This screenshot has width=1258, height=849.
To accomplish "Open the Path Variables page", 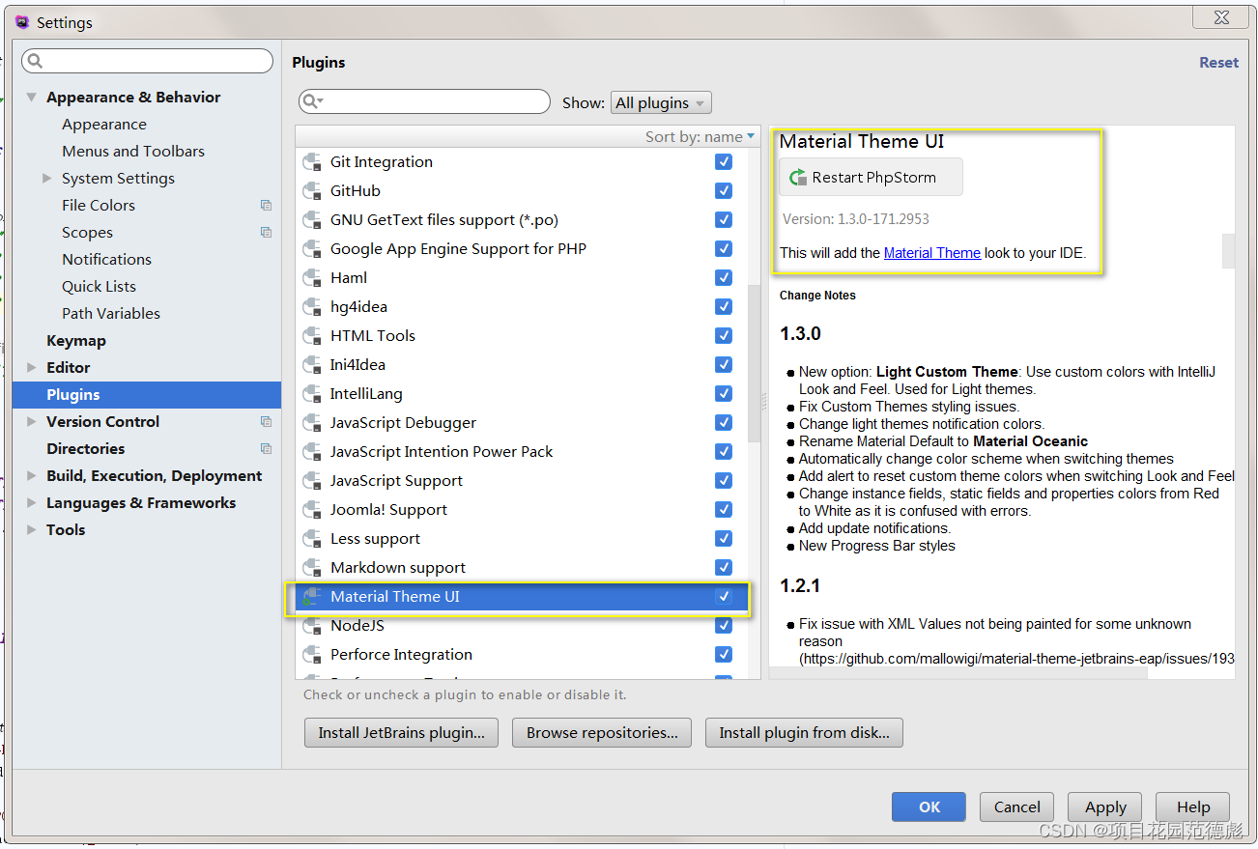I will coord(111,314).
